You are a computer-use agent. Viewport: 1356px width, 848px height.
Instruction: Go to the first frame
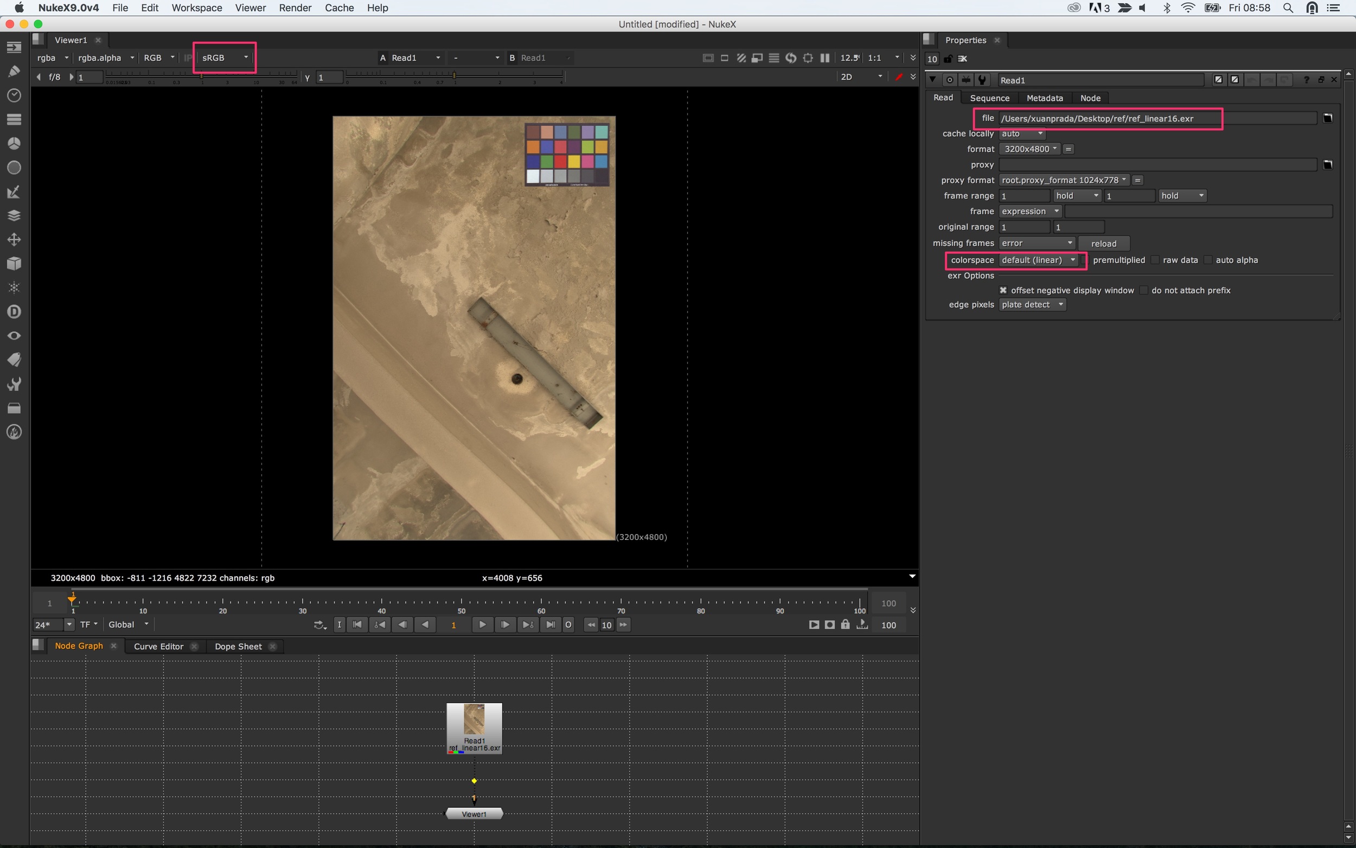click(357, 624)
